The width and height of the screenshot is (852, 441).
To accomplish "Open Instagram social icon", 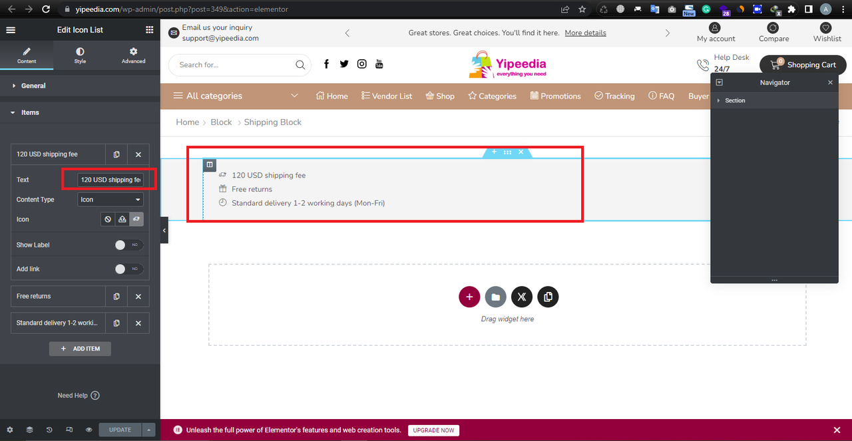I will 362,64.
